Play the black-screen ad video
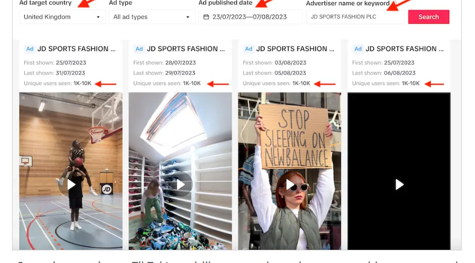 (399, 184)
